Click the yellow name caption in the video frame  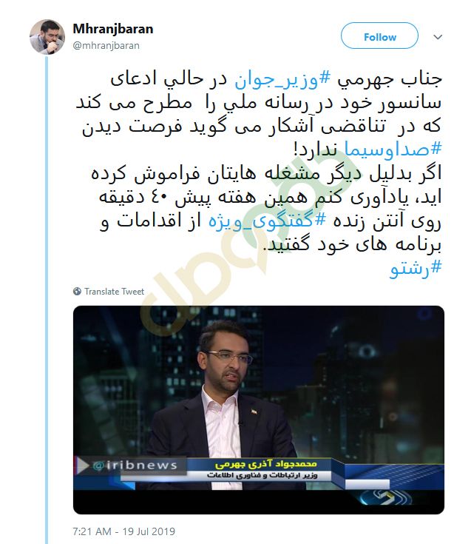click(265, 464)
